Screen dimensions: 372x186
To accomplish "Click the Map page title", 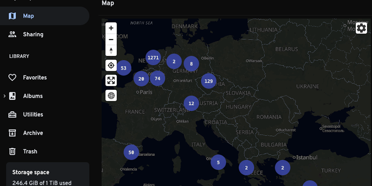I will (108, 3).
